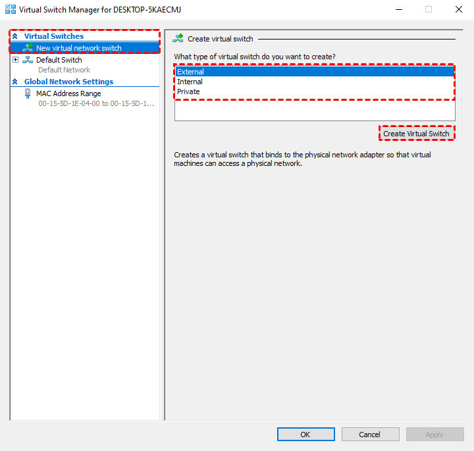
Task: Click the New virtual network switch icon
Action: click(x=28, y=48)
